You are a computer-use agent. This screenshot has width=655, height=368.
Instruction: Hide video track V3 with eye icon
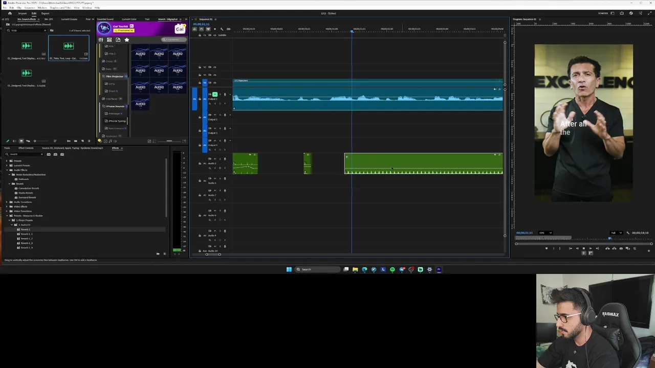pos(215,67)
